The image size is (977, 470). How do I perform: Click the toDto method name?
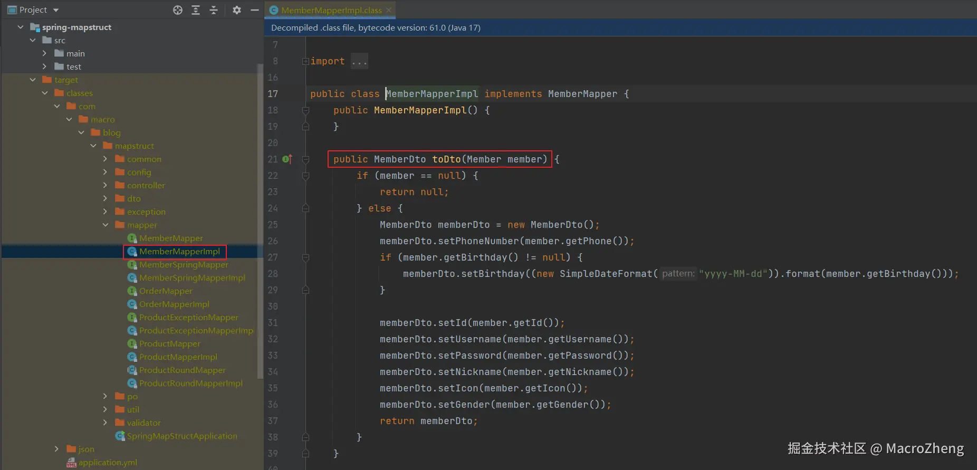[x=446, y=159]
